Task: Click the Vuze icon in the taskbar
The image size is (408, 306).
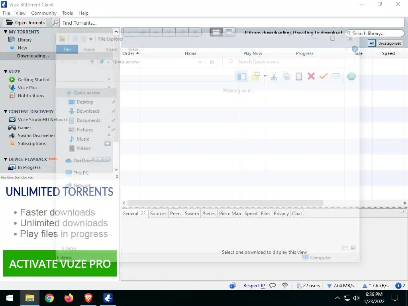Action: [108, 298]
